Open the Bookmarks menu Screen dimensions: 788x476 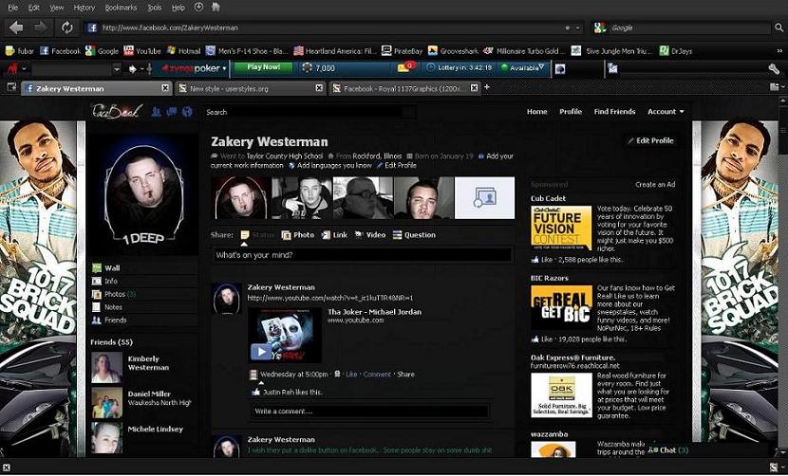(x=121, y=8)
